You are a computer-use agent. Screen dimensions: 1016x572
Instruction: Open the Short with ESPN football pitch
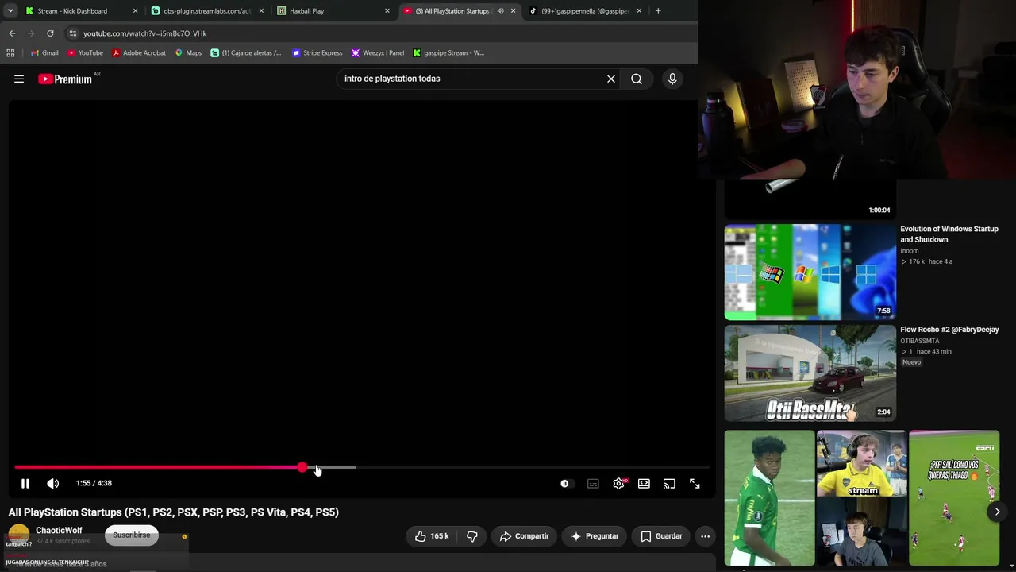pos(954,498)
